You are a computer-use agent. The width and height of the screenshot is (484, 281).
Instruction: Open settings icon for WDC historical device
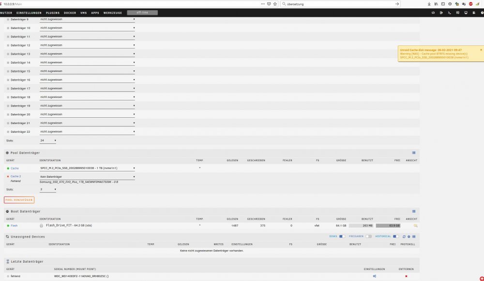click(x=375, y=276)
